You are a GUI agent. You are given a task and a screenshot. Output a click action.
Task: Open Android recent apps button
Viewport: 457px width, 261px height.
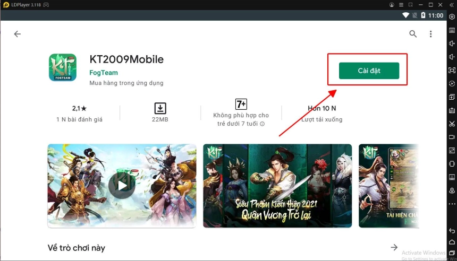click(452, 254)
